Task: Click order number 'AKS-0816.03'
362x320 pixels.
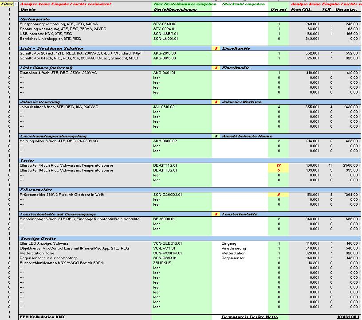Action: pyautogui.click(x=165, y=58)
